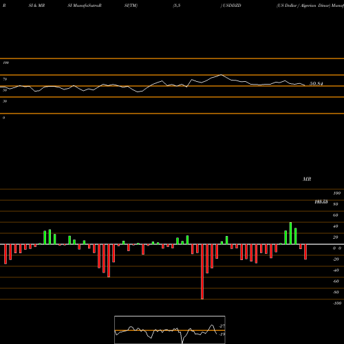Click the mini preview chart at the bottom
The image size is (344, 344).
point(170,330)
